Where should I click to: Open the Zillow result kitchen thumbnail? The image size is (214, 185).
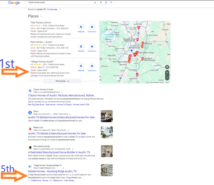107,116
